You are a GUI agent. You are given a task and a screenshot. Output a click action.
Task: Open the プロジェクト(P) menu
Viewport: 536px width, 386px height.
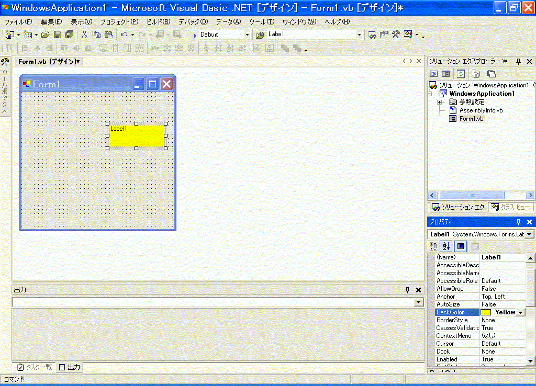(119, 22)
